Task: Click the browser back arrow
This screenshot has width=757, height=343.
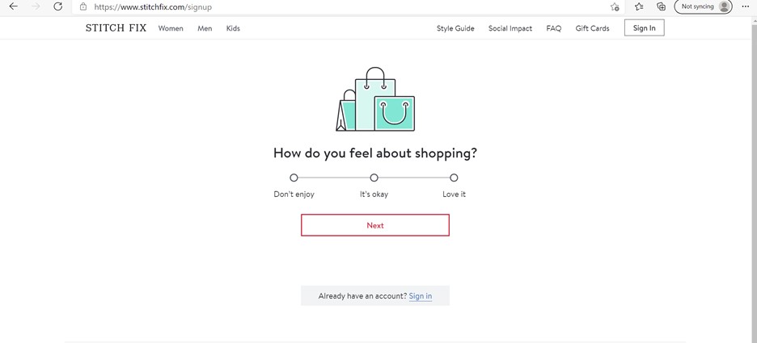Action: [14, 6]
